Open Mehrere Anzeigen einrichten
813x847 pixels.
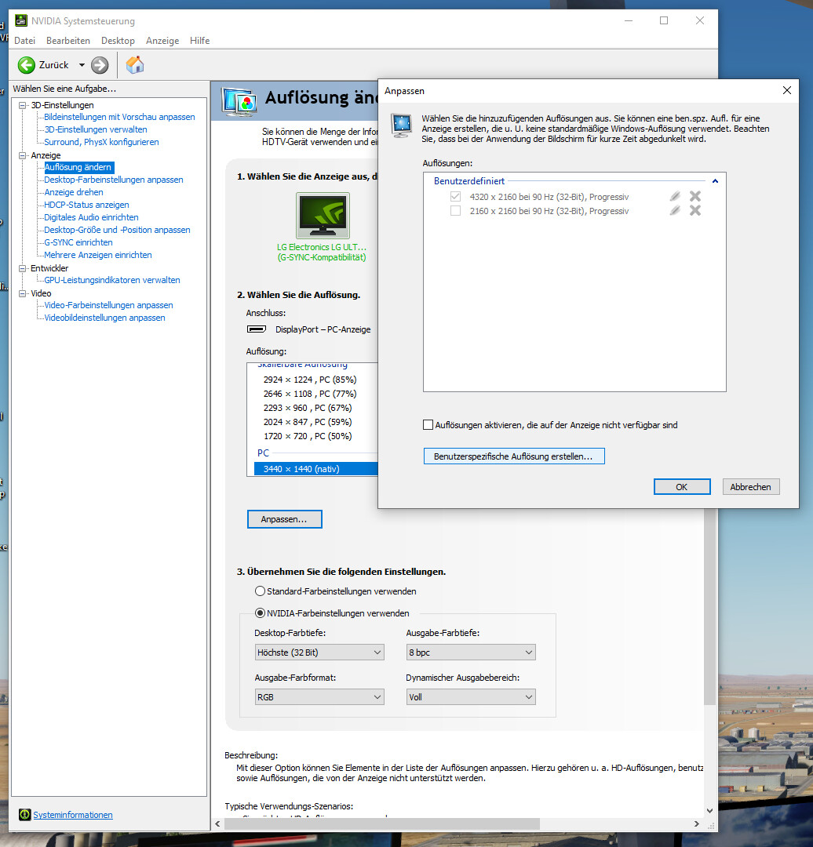[98, 255]
